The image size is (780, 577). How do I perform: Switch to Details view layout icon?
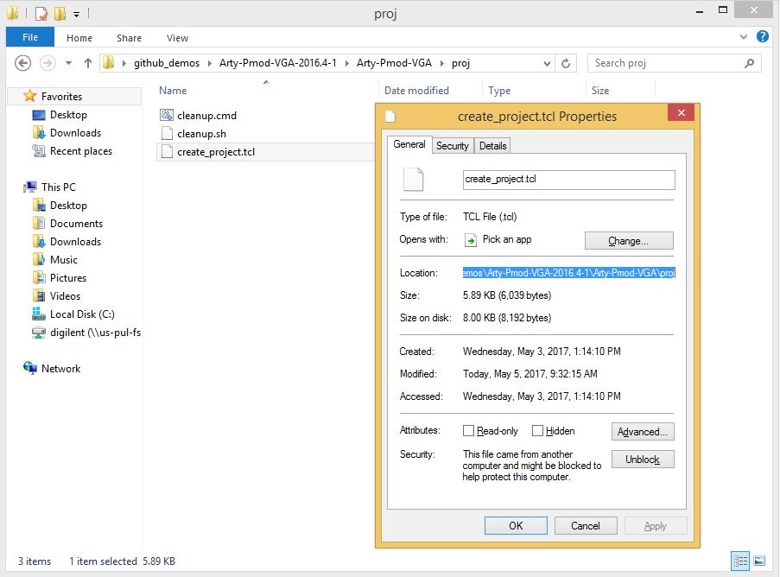pyautogui.click(x=740, y=561)
